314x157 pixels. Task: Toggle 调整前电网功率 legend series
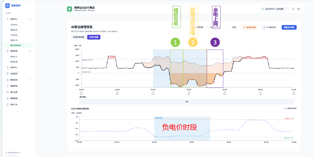point(214,27)
